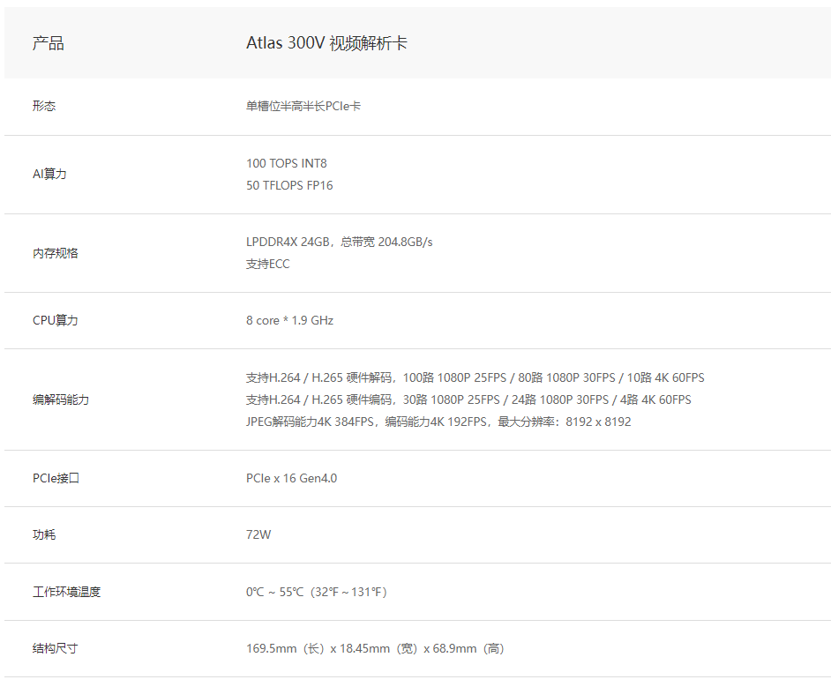831x687 pixels.
Task: Click the '内存规格' row label
Action: (55, 253)
